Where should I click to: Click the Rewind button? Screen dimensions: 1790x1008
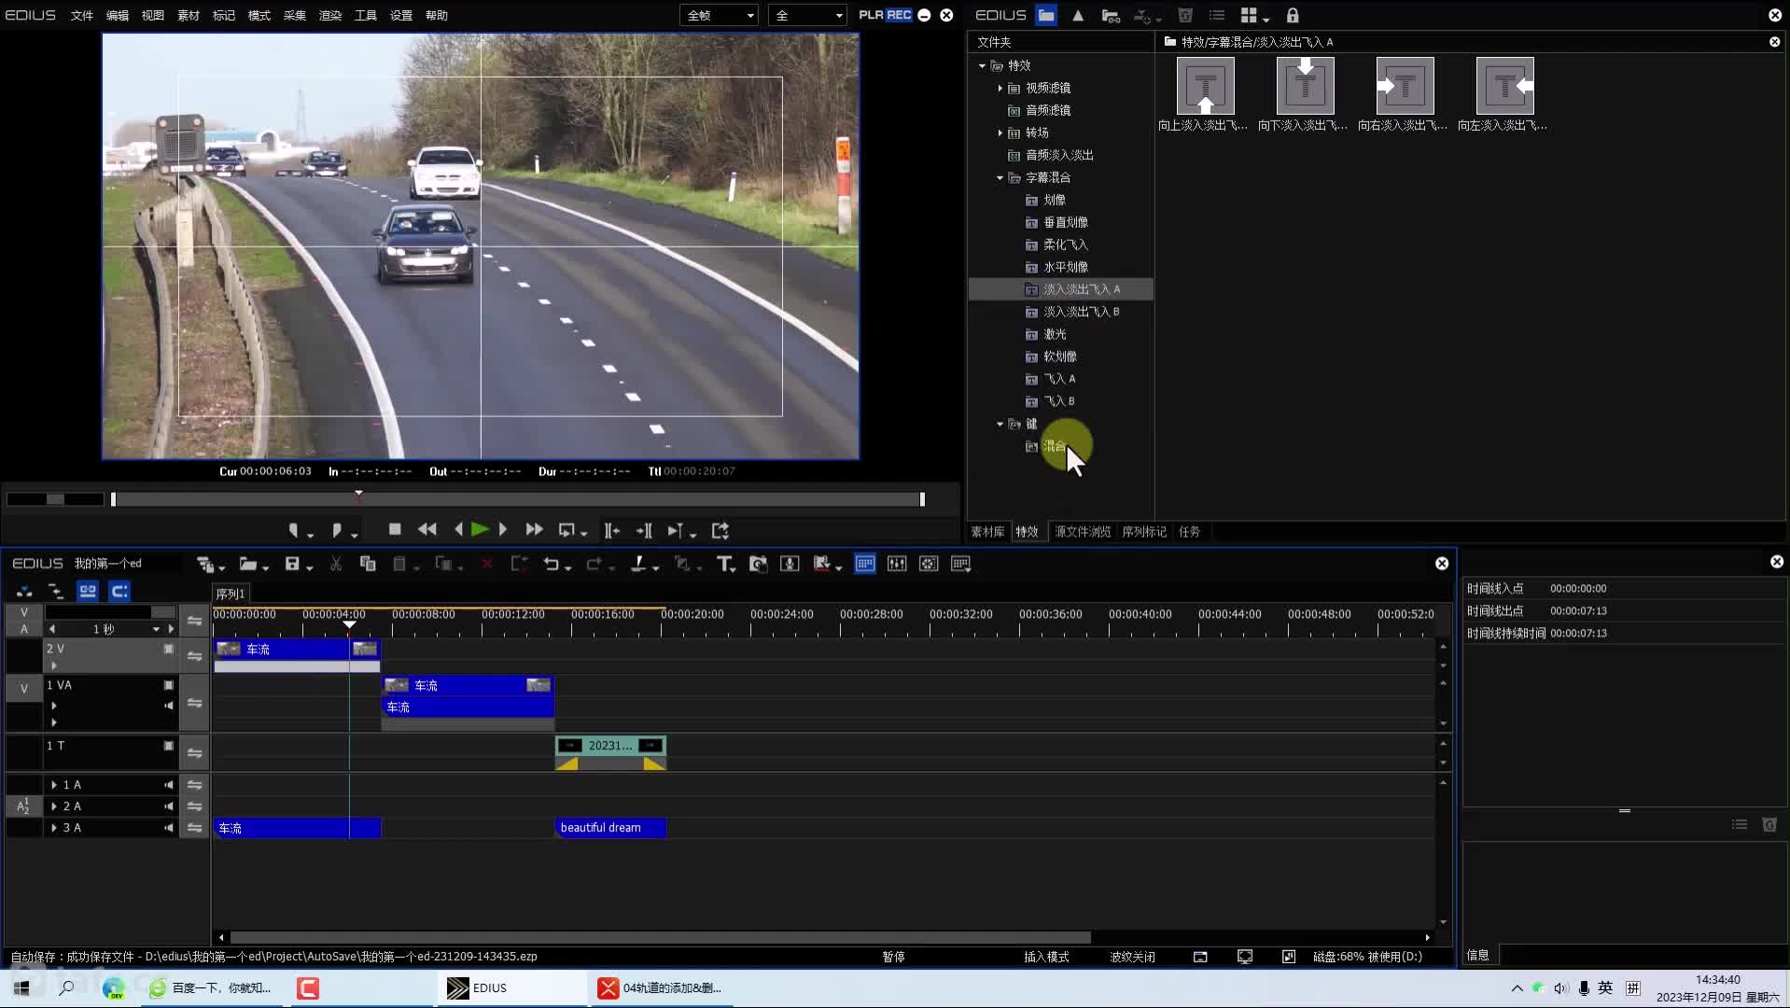click(427, 529)
